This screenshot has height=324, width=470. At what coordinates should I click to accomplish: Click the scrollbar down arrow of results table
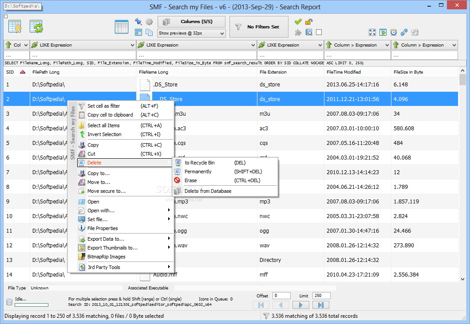point(462,279)
